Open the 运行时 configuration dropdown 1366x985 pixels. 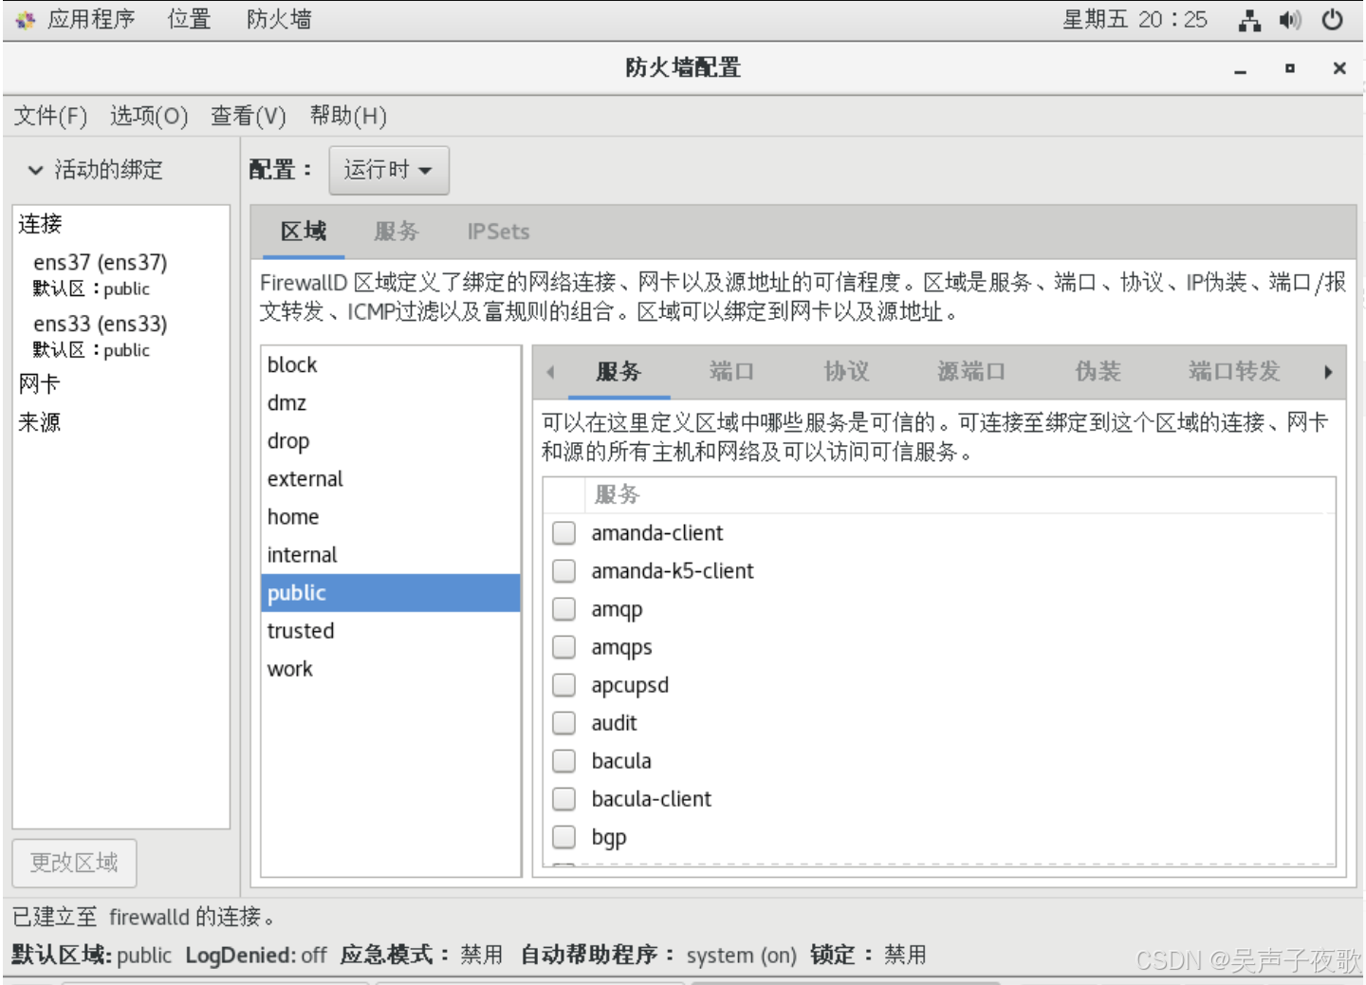point(389,170)
